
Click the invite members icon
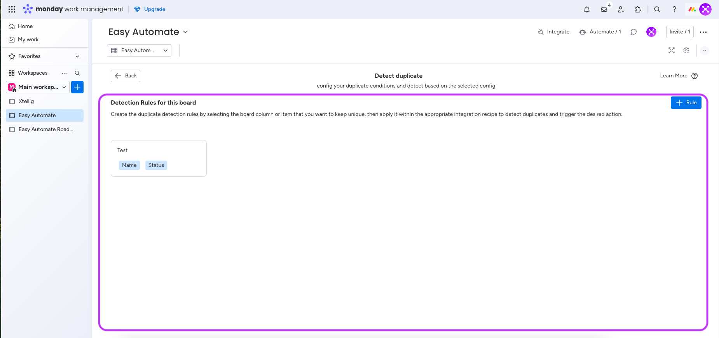coord(621,9)
